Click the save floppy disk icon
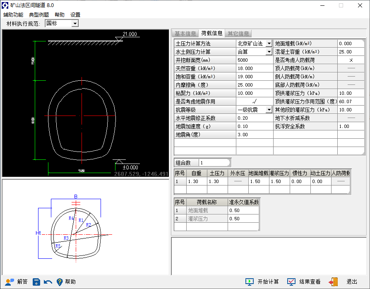This screenshot has width=370, height=289. click(36, 282)
